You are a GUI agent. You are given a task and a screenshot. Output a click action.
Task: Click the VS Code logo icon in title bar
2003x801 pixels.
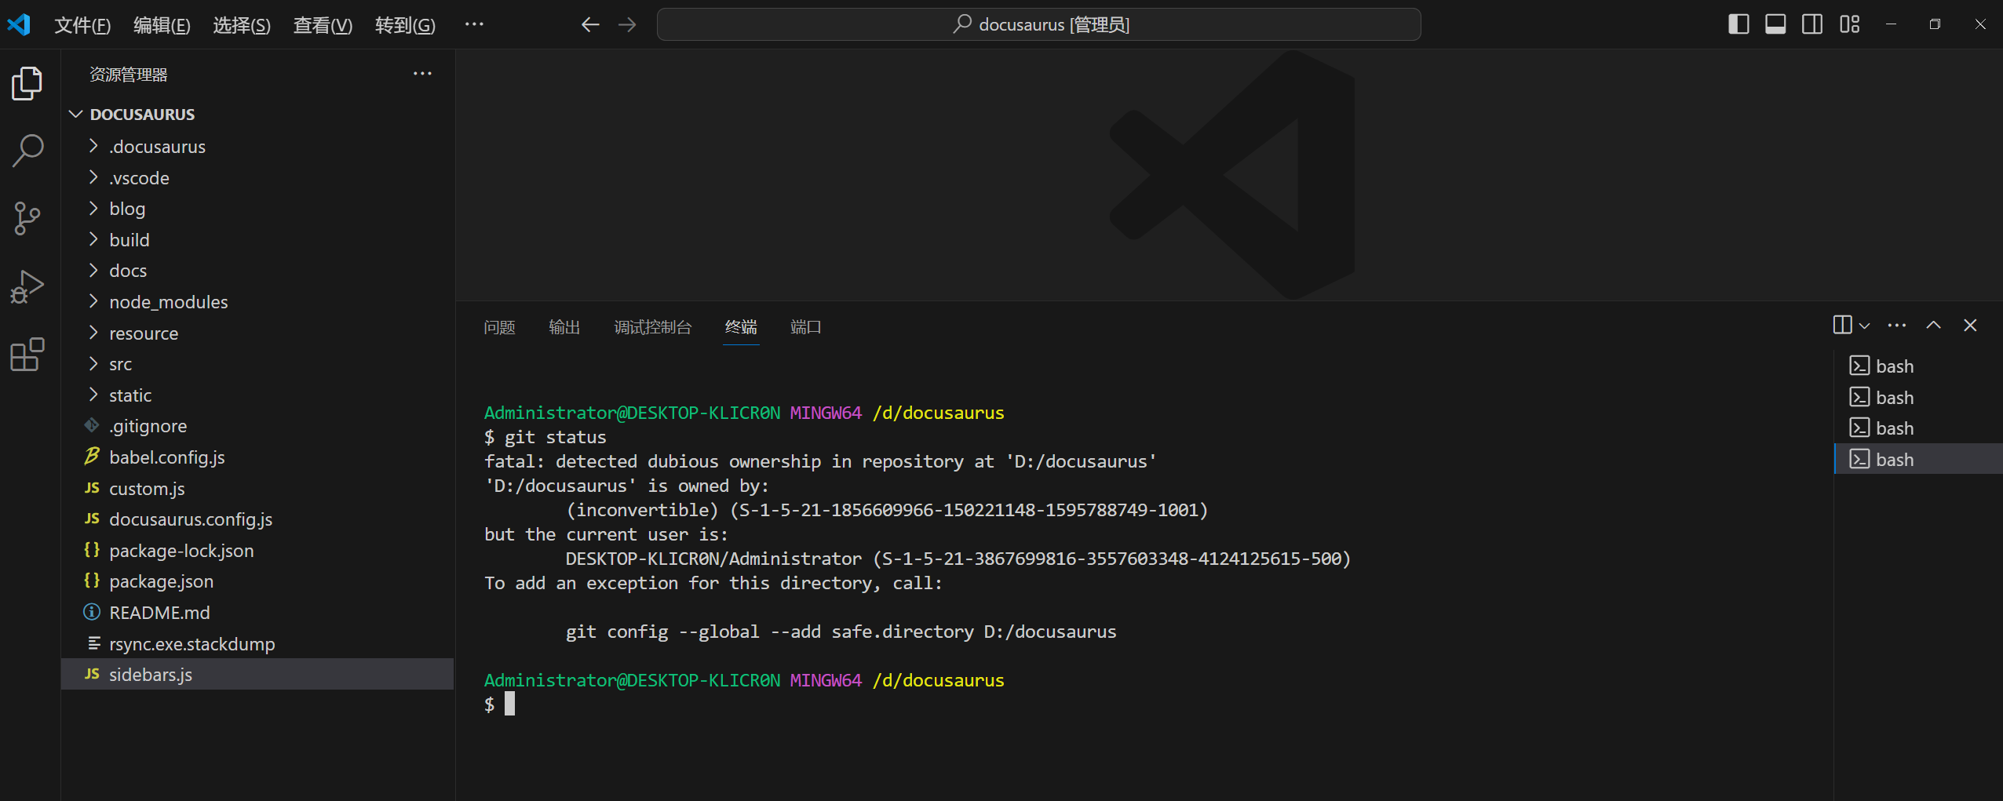(x=19, y=24)
